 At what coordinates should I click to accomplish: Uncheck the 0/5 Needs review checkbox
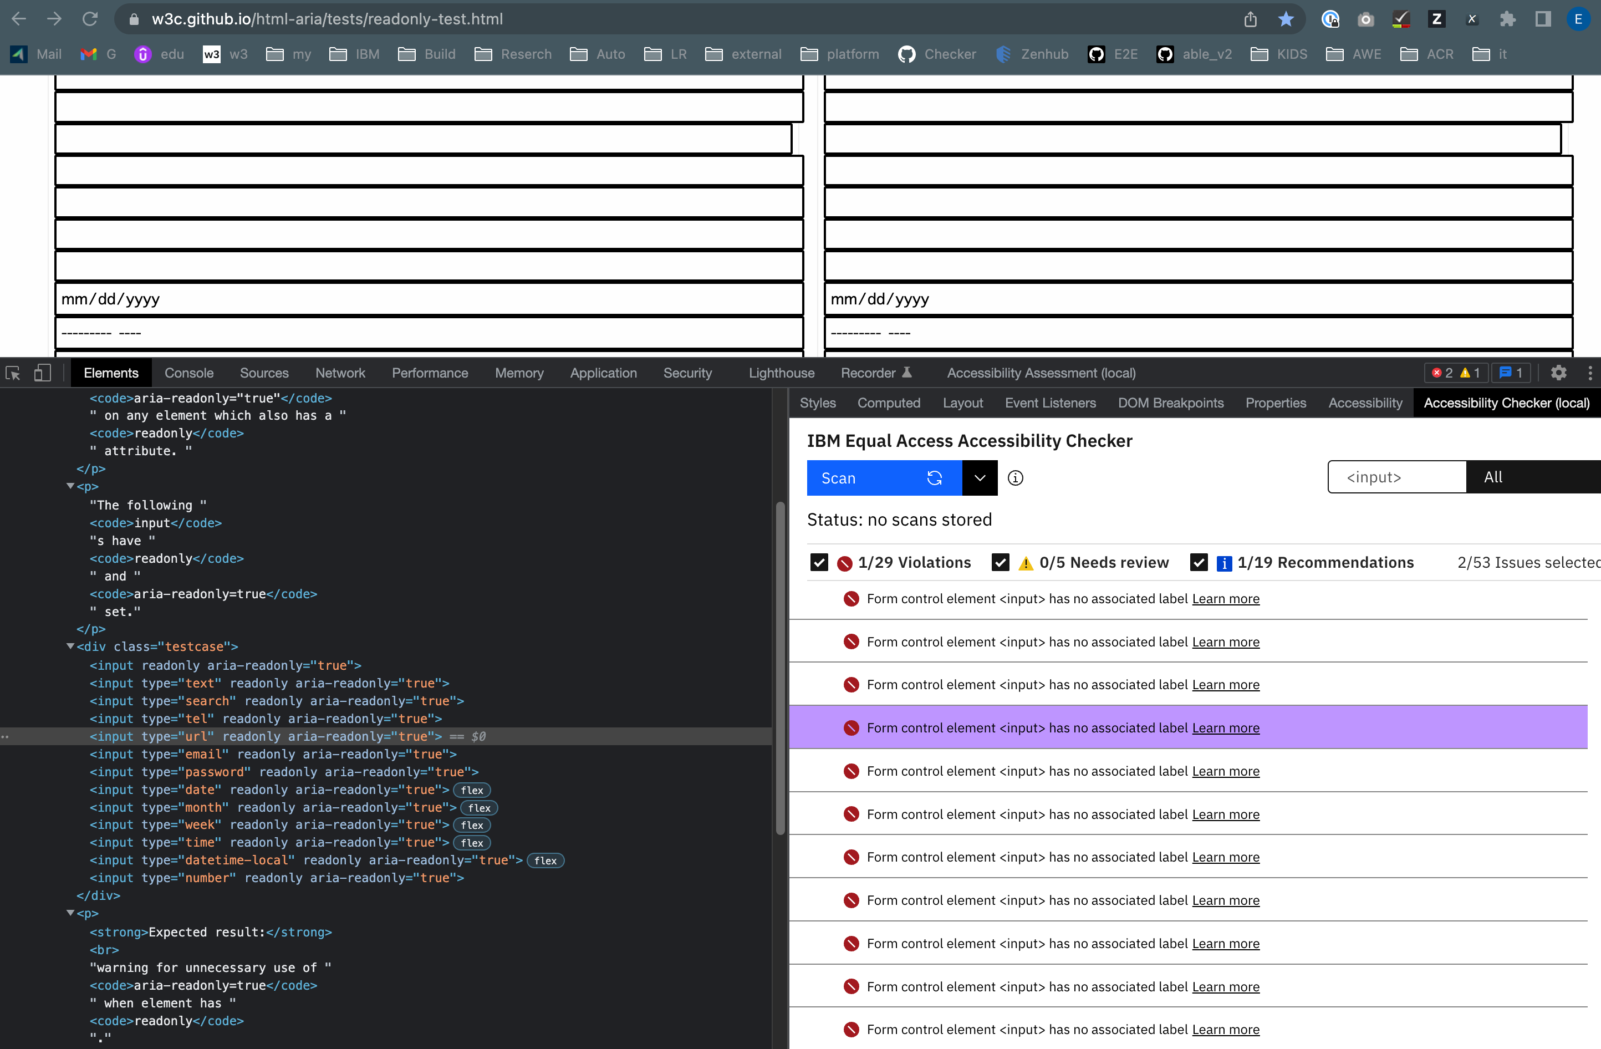coord(1001,563)
